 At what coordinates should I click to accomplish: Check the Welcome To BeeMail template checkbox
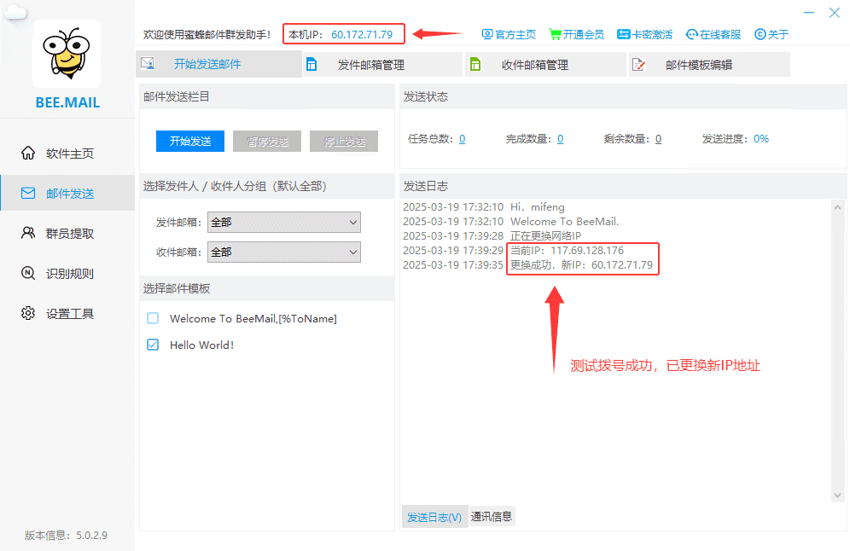153,318
